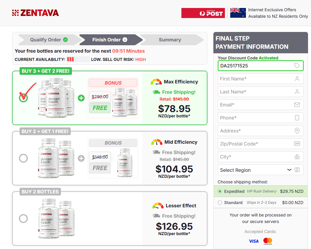Click the location pin icon in Address field
311x249 pixels.
tap(297, 131)
